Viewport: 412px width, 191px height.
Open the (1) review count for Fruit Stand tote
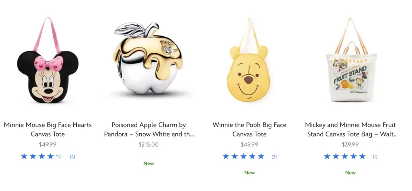(375, 157)
